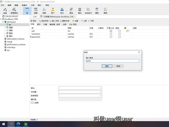The width and height of the screenshot is (169, 127).
Task: Open the Model toolbar icon
Action: click(x=97, y=11)
